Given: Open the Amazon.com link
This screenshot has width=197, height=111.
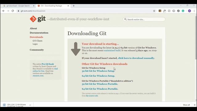Looking at the screenshot, I should 38,76.
